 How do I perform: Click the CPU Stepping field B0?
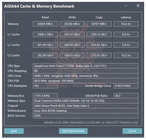tap(86, 71)
